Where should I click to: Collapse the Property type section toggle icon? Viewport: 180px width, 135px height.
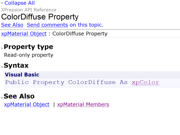(x=2, y=48)
